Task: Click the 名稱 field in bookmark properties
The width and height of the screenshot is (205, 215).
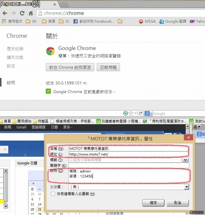Action: (129, 148)
